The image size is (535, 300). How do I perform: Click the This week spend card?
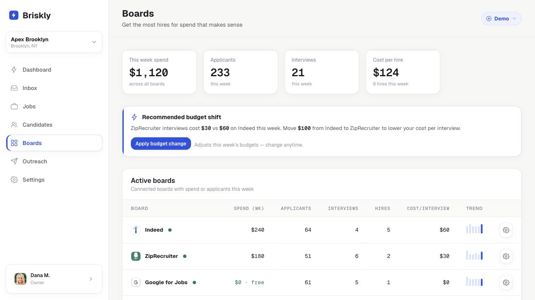tap(159, 72)
